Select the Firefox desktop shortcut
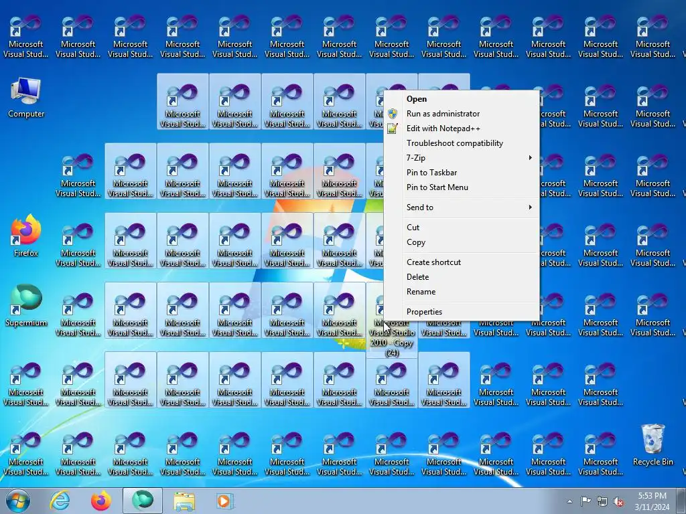Screen dimensions: 686x514 (26, 236)
